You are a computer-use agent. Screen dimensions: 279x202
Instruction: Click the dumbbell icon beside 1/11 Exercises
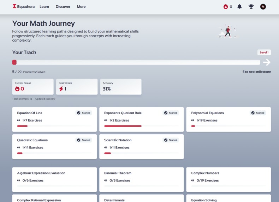106,147
